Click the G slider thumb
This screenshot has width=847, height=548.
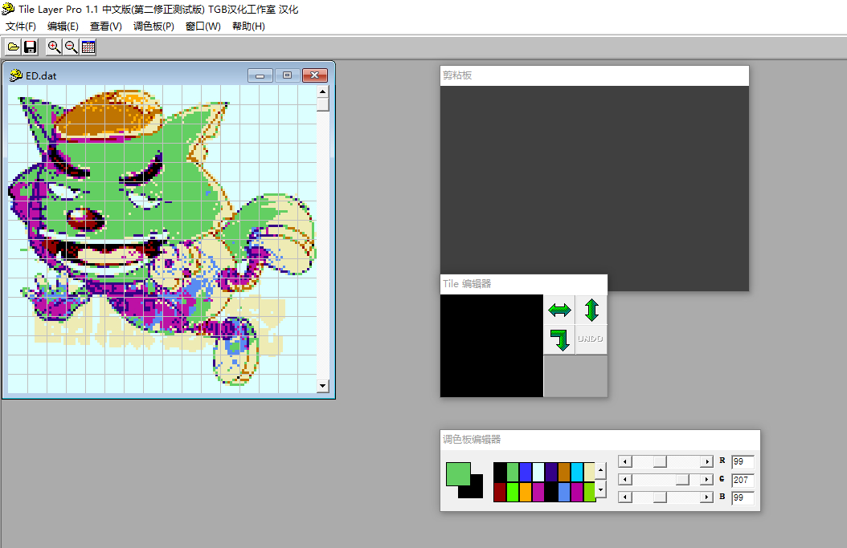682,480
